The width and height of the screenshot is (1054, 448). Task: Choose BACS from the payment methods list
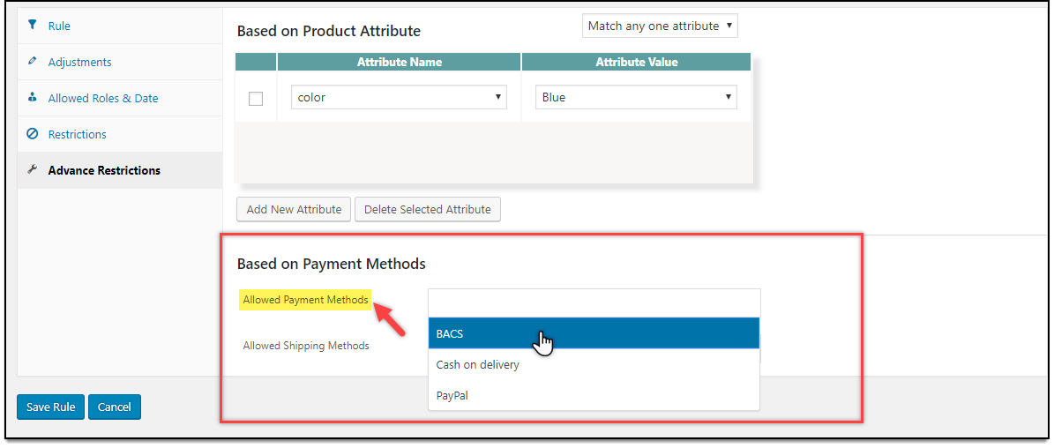(594, 333)
